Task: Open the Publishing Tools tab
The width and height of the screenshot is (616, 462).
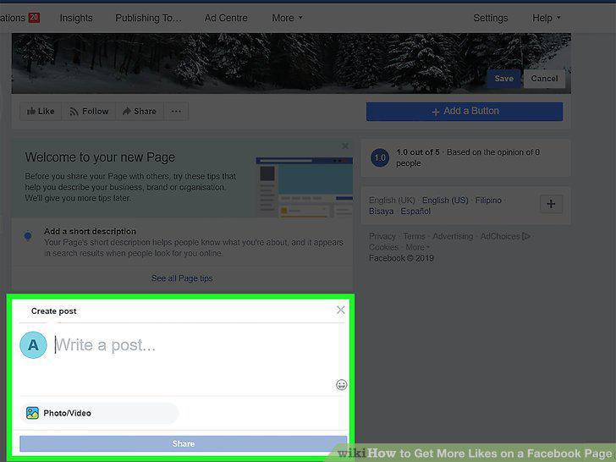Action: pyautogui.click(x=148, y=18)
